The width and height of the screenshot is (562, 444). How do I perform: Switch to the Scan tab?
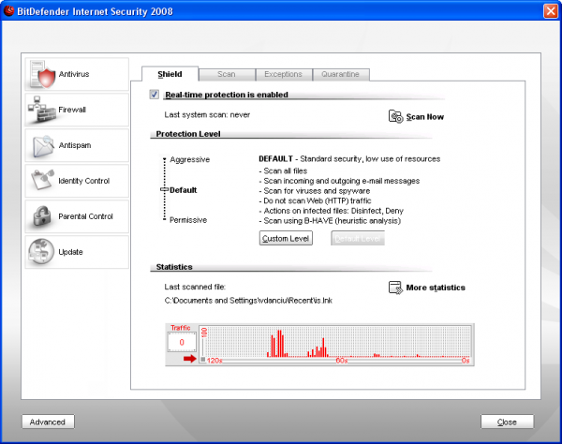point(227,74)
